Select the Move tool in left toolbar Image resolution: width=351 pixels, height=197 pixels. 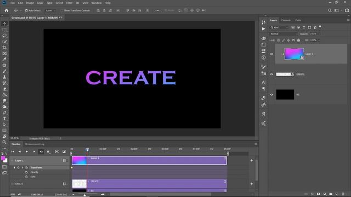pyautogui.click(x=4, y=24)
